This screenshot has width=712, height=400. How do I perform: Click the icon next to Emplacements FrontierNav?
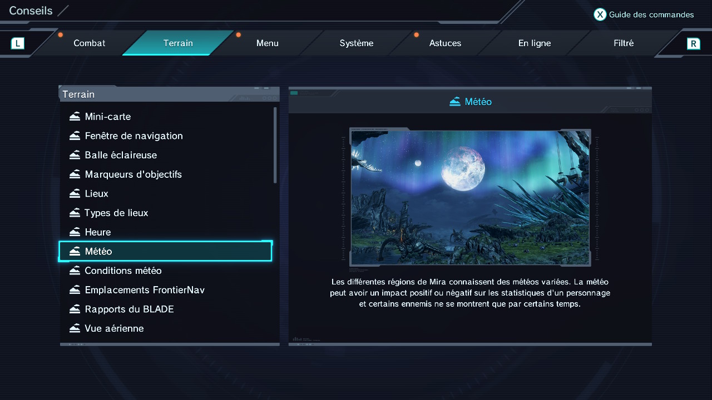click(75, 290)
